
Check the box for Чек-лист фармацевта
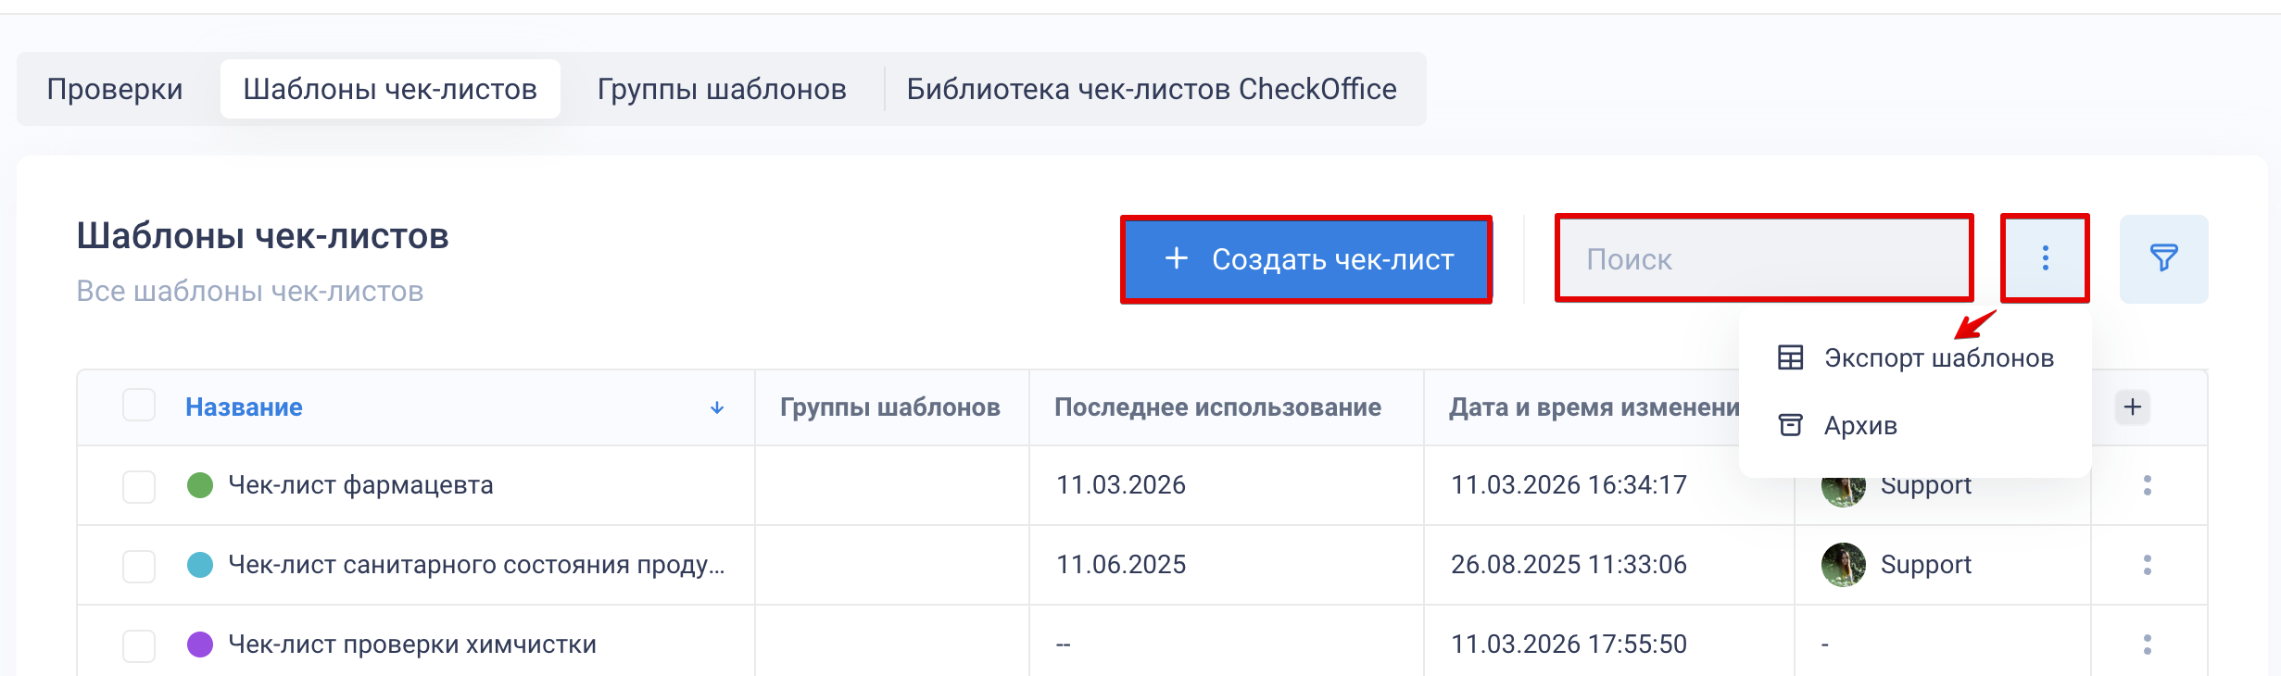[x=139, y=486]
